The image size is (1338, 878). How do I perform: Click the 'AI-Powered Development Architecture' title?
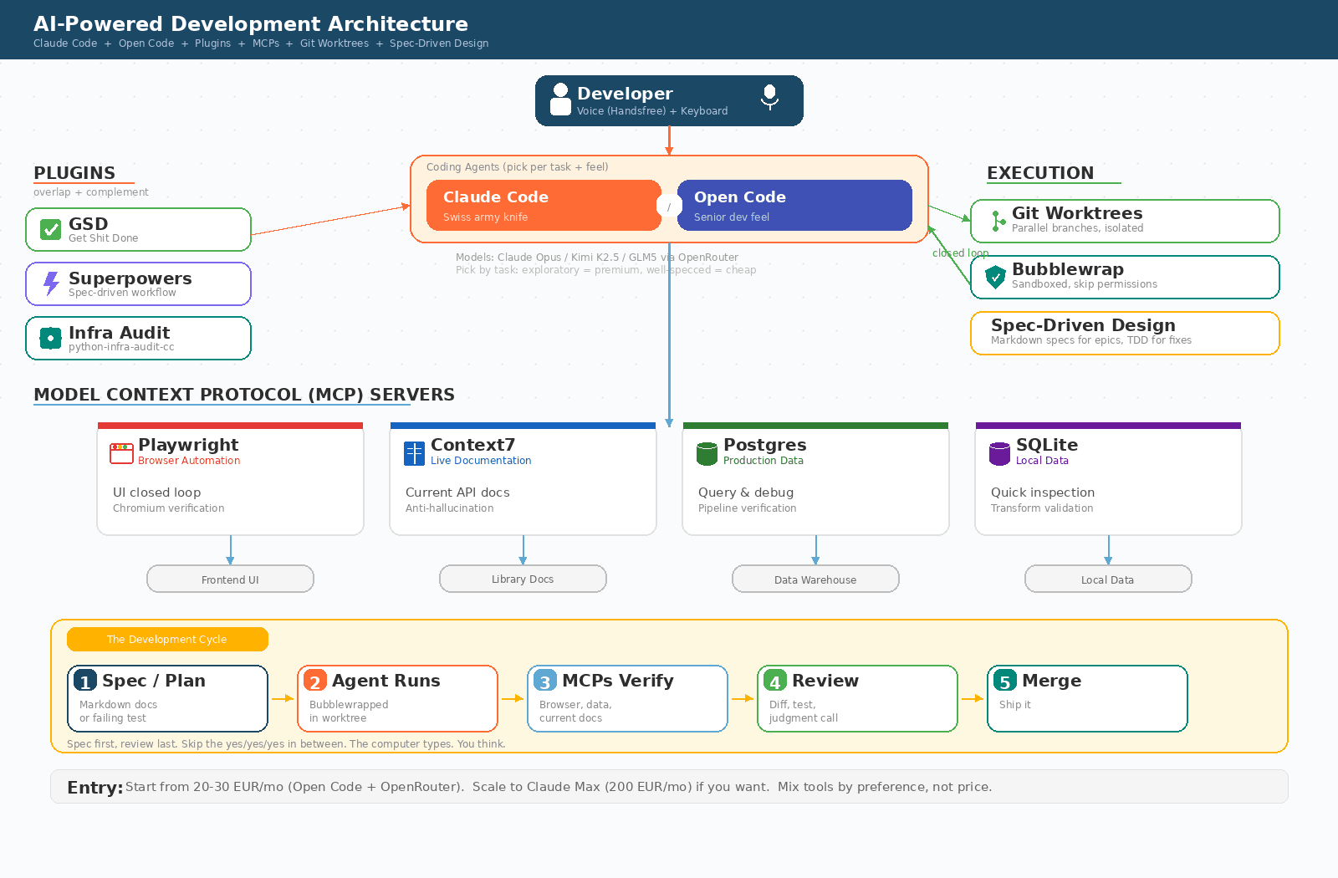coord(251,23)
